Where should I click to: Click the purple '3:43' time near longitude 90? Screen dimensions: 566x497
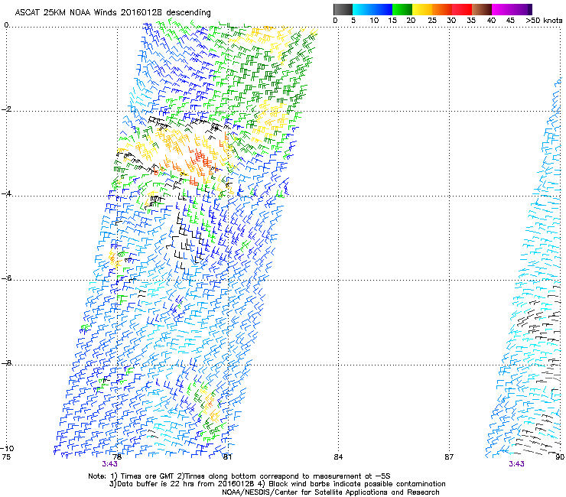[516, 464]
